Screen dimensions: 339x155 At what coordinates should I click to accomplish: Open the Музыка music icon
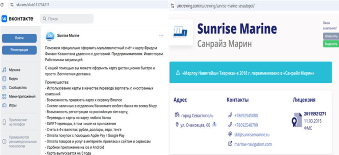click(x=4, y=70)
